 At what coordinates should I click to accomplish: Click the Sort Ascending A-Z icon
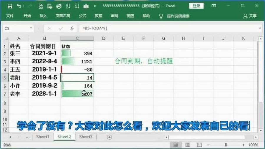(68, 6)
